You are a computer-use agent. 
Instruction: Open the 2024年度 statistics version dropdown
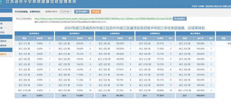(x=66, y=11)
